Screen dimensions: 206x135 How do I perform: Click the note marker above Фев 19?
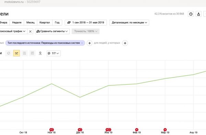click(x=137, y=130)
